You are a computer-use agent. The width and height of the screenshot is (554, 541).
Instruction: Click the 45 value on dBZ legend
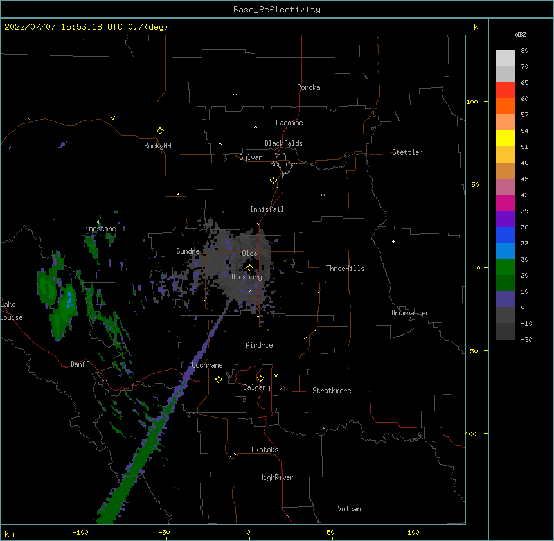click(524, 179)
